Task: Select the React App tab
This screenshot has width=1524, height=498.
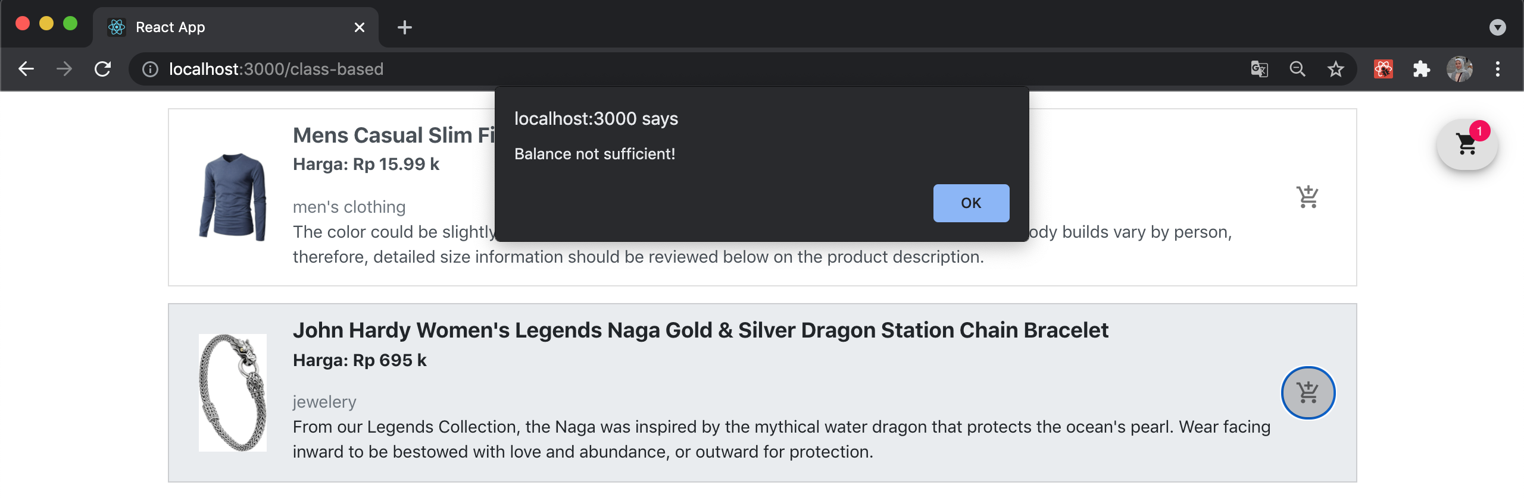Action: 226,27
